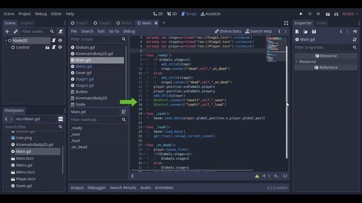Select the Control node
This screenshot has width=362, height=203.
coord(23,47)
